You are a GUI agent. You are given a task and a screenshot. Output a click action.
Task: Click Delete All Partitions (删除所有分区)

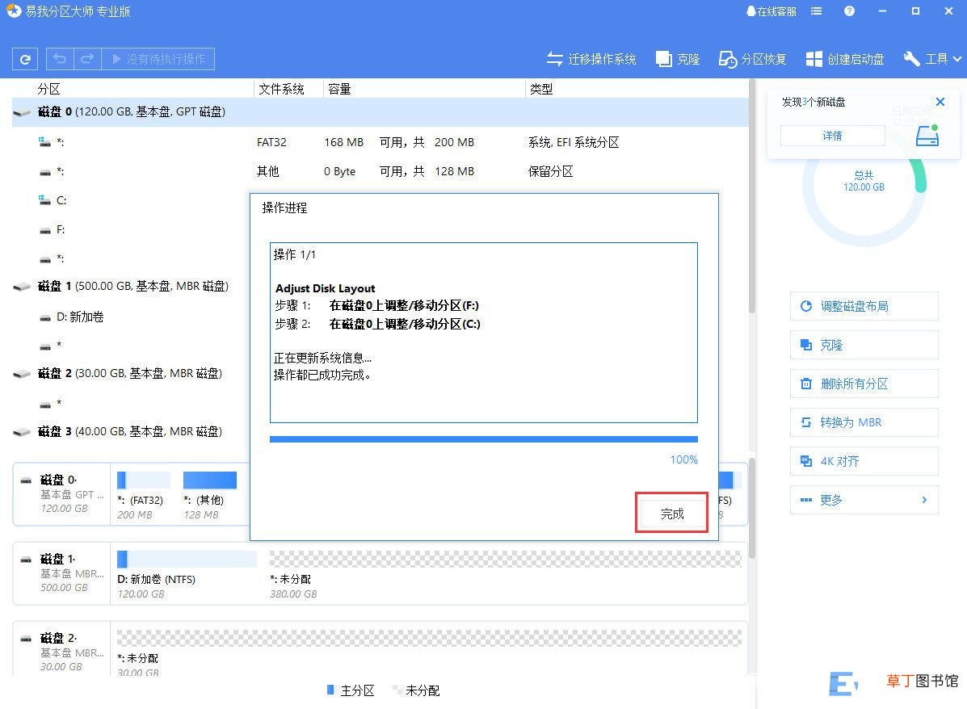[x=864, y=384]
